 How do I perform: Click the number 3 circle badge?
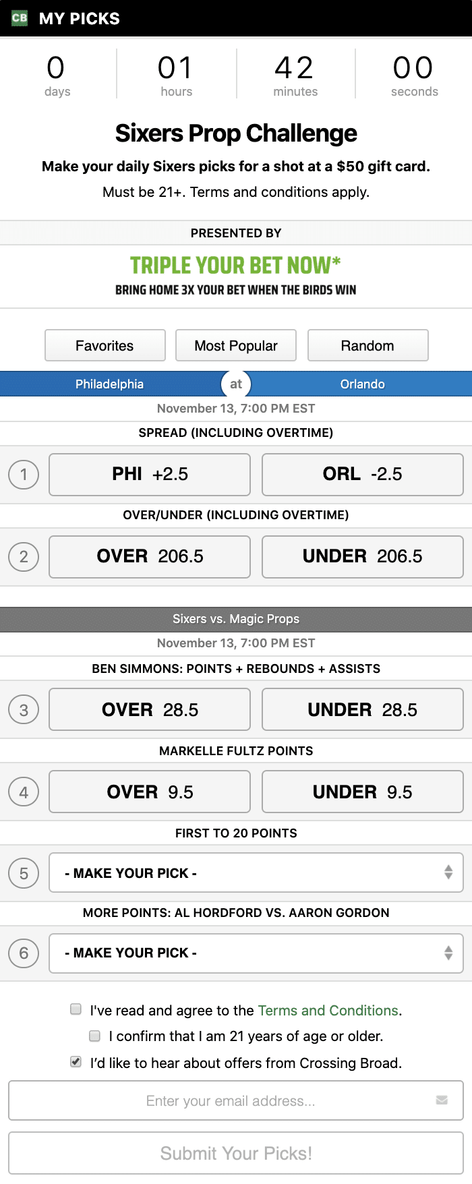coord(24,710)
